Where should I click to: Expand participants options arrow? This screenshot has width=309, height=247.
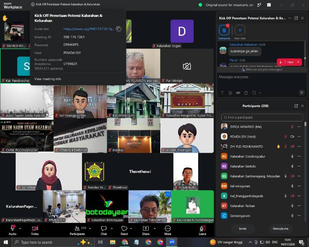click(x=90, y=228)
